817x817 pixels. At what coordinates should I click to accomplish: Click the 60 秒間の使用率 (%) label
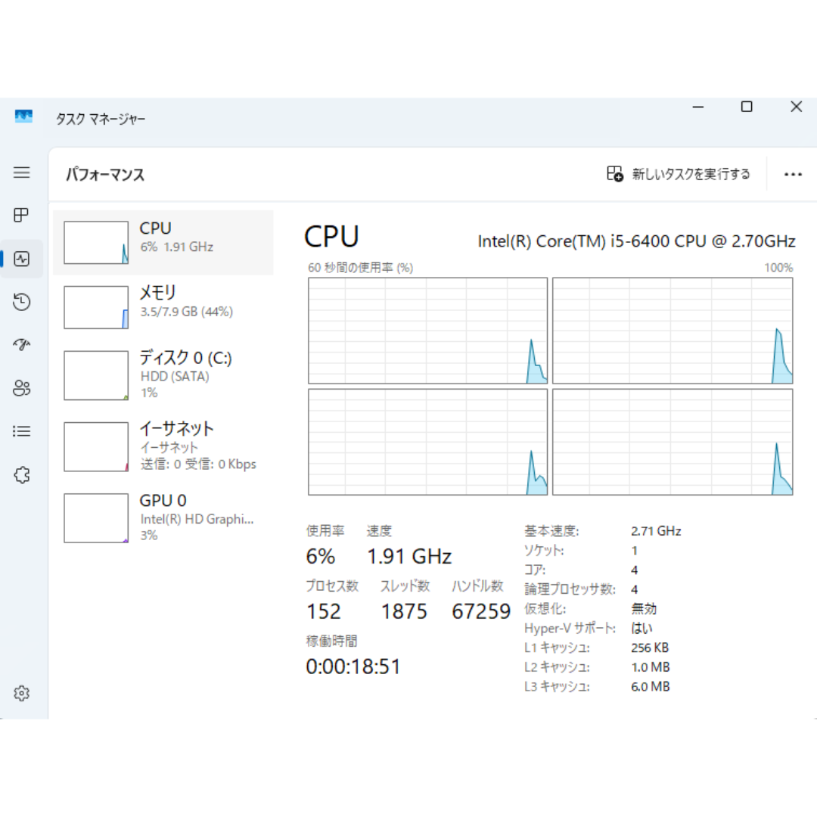coord(360,268)
